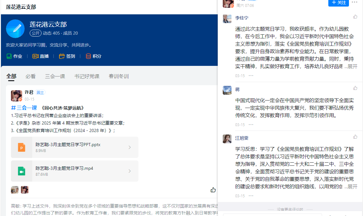
Task: Switch to the 三会一课 tab
Action: click(x=55, y=76)
